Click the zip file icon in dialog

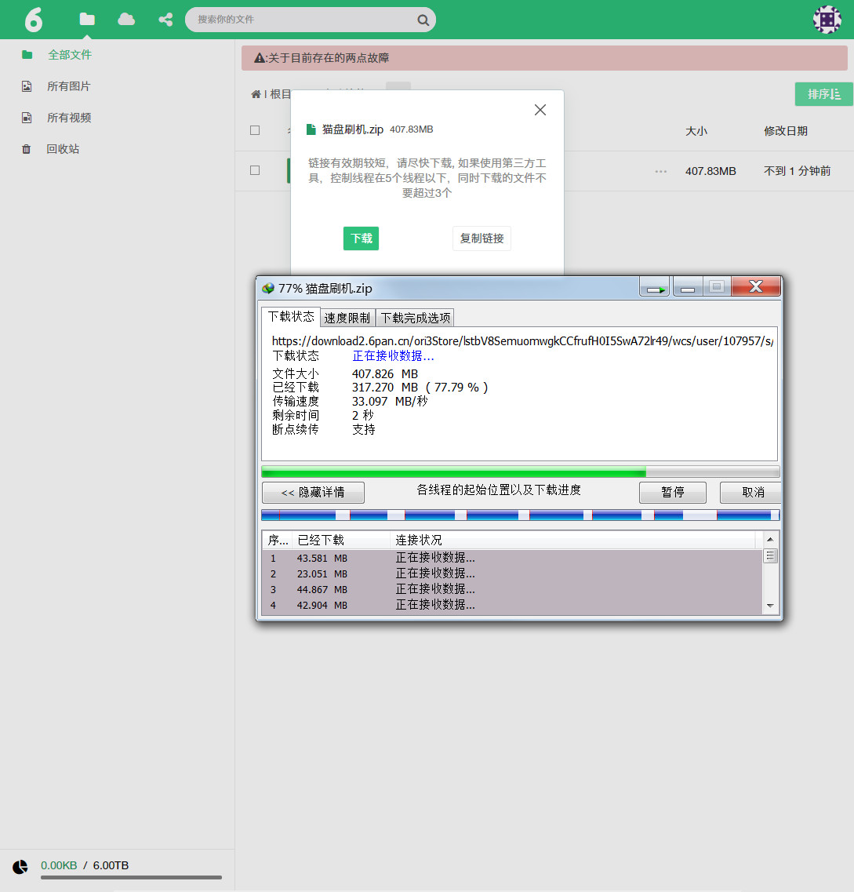311,129
